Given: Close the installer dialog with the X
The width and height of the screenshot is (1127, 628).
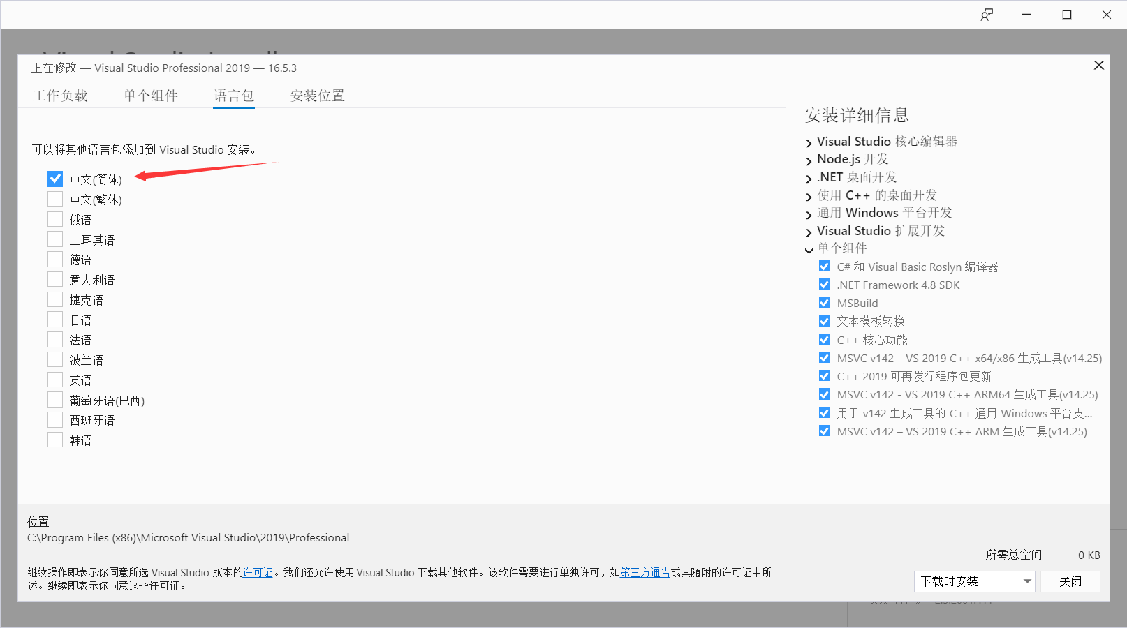Looking at the screenshot, I should coord(1098,65).
